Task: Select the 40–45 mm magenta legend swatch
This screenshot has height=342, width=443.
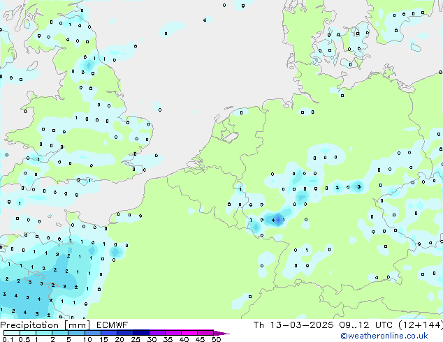Action: coord(189,333)
